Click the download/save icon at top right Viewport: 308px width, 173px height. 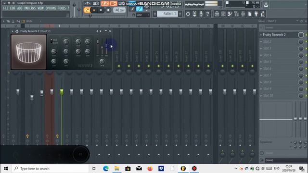tap(266, 4)
